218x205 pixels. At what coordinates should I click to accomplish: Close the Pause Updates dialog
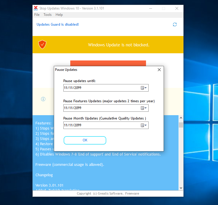(159, 70)
